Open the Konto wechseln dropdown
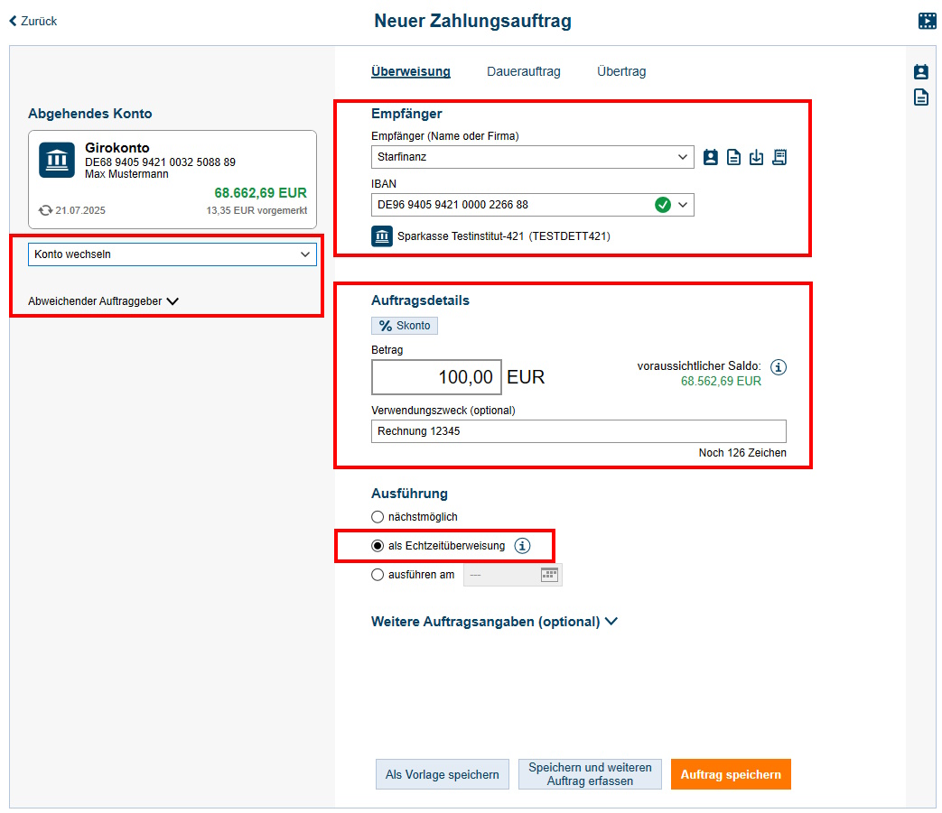 173,254
